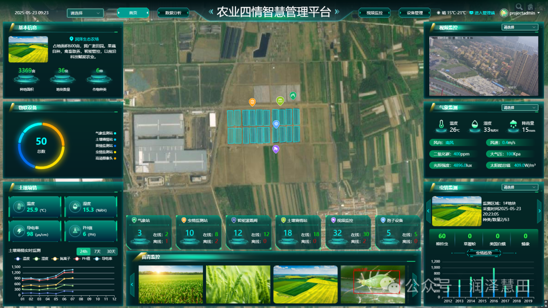Click the lime green soil station map marker
The image size is (548, 308).
[x=280, y=101]
